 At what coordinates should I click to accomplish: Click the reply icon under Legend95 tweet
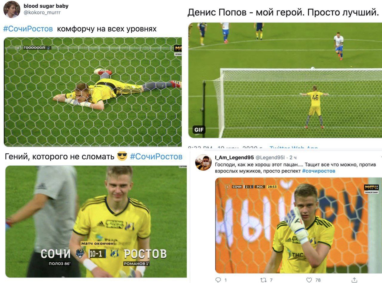(x=218, y=280)
